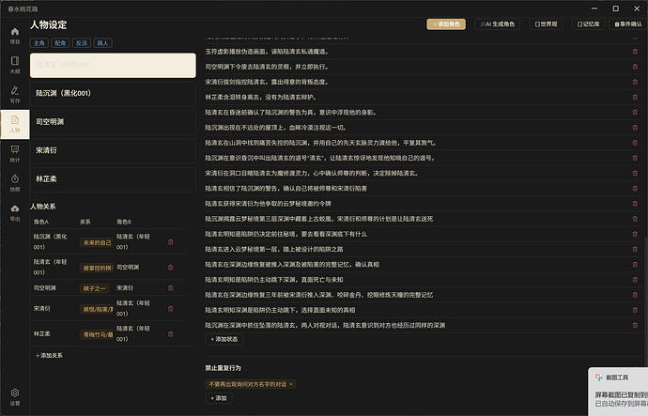Screen dimensions: 648x416
Task: Delete state '宋清衍拔剑指控陆清玄' via trash icon
Action: coord(635,83)
